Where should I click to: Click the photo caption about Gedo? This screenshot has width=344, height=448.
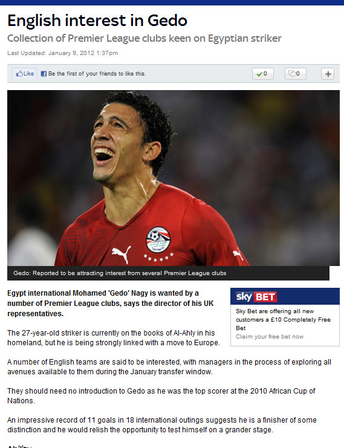coord(120,273)
